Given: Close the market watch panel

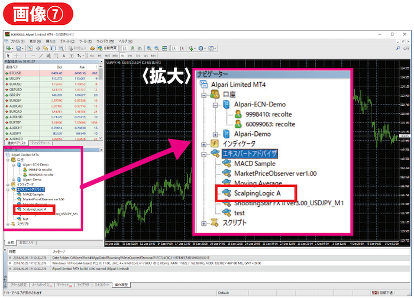Looking at the screenshot, I should pyautogui.click(x=101, y=61).
